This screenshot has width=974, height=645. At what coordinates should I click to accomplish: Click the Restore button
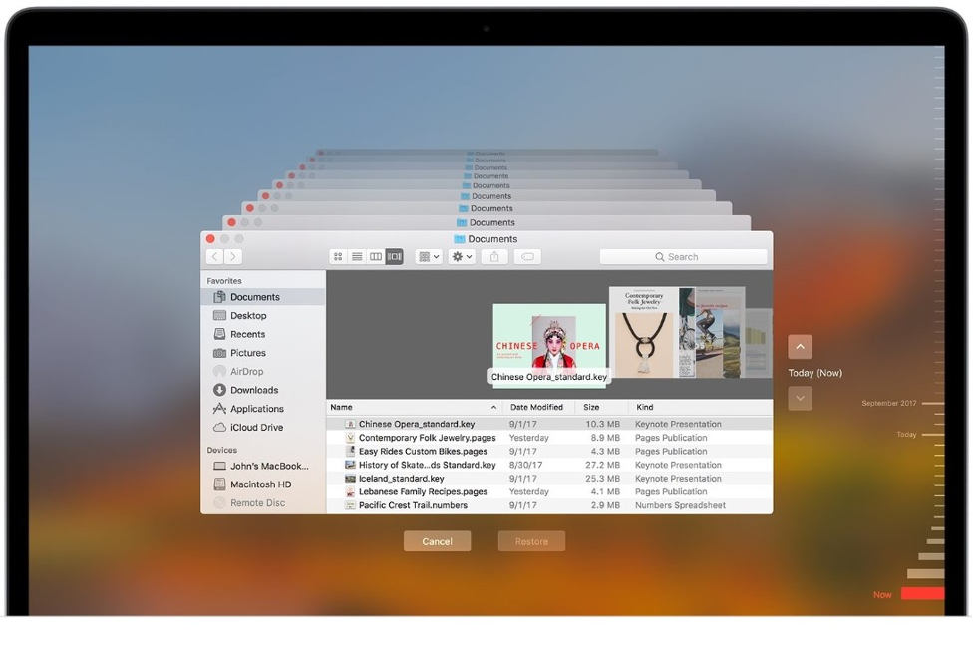click(531, 540)
